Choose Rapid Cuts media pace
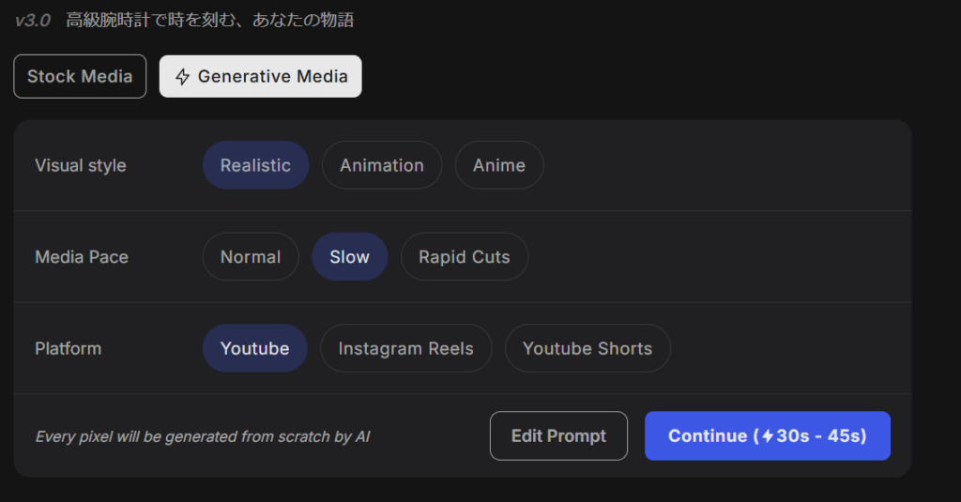 point(464,256)
